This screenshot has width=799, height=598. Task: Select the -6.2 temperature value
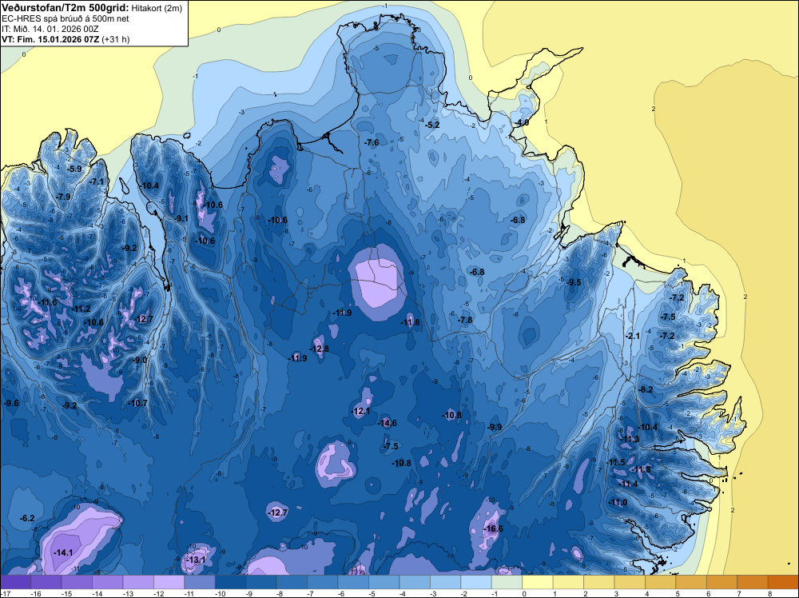pos(26,519)
